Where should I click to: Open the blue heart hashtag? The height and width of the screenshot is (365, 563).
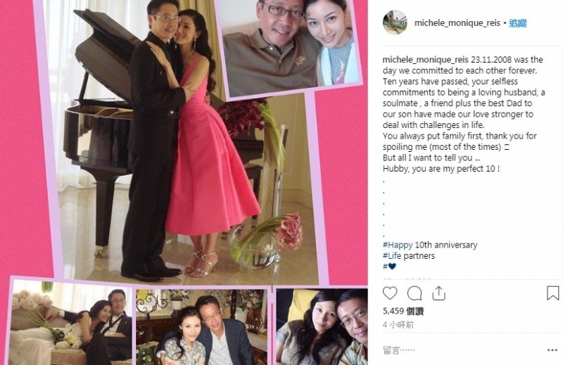click(389, 267)
